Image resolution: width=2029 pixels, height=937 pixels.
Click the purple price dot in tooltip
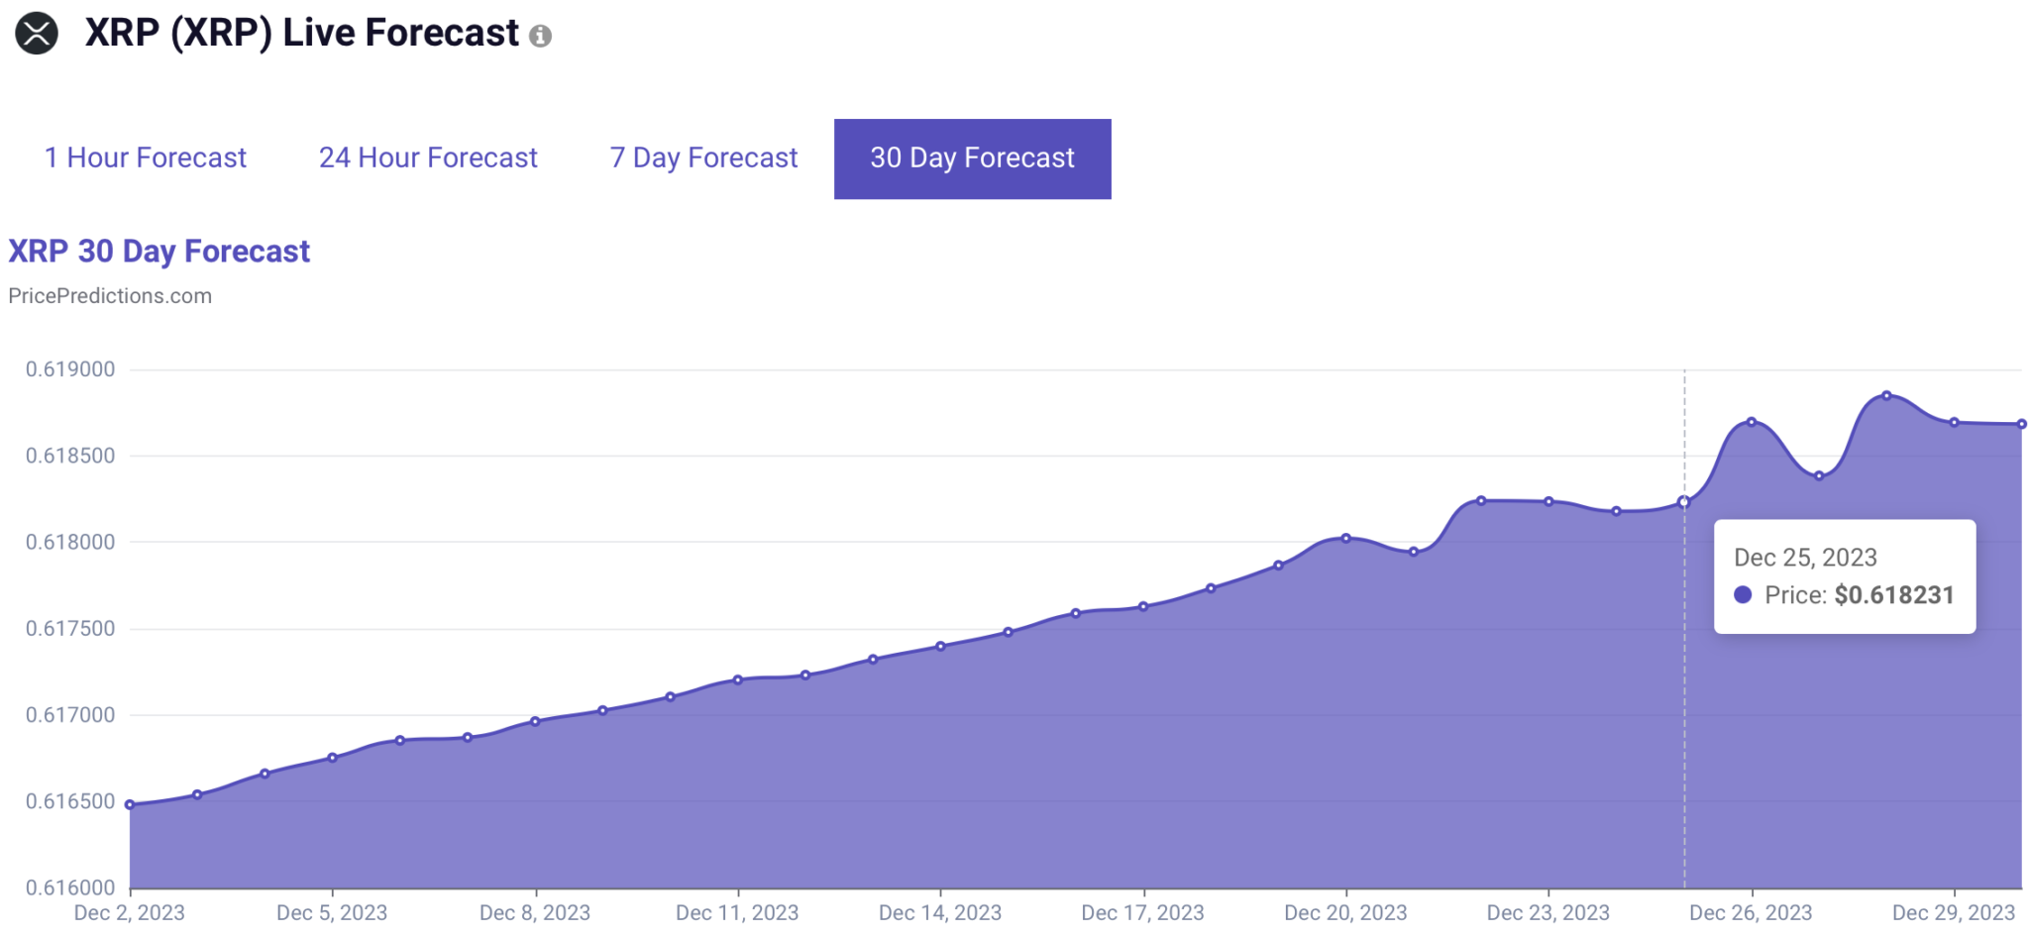1743,595
